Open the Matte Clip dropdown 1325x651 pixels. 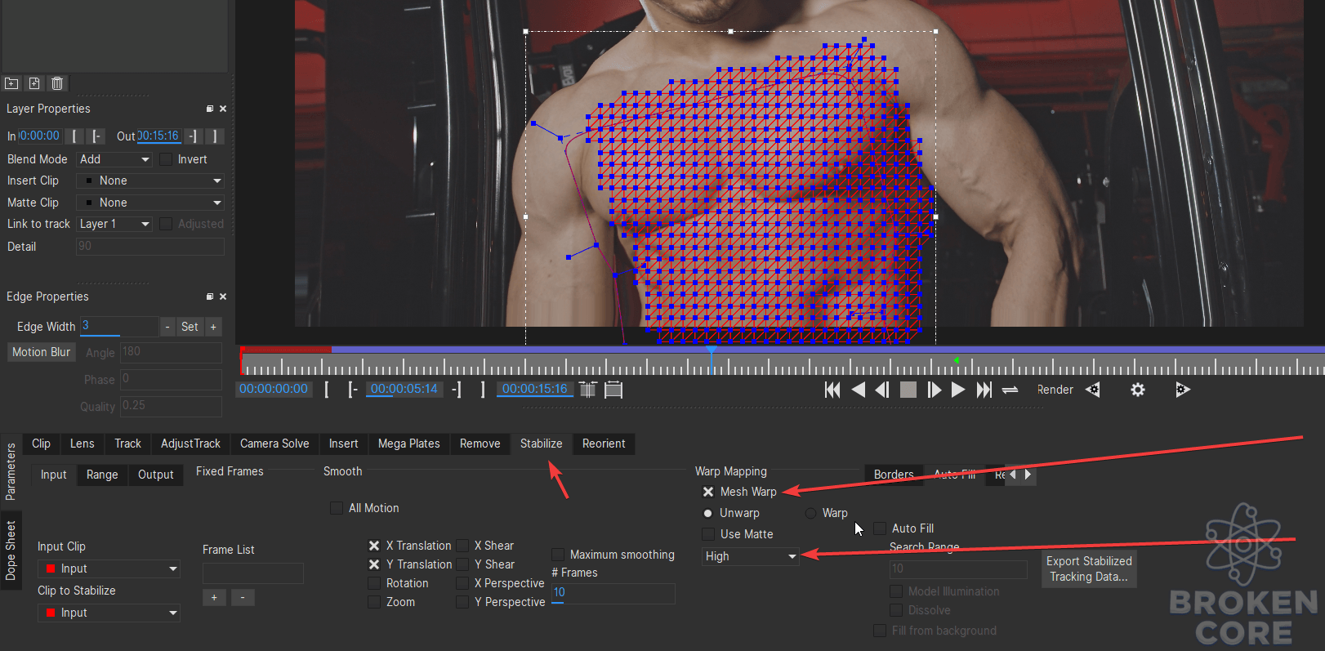(150, 203)
